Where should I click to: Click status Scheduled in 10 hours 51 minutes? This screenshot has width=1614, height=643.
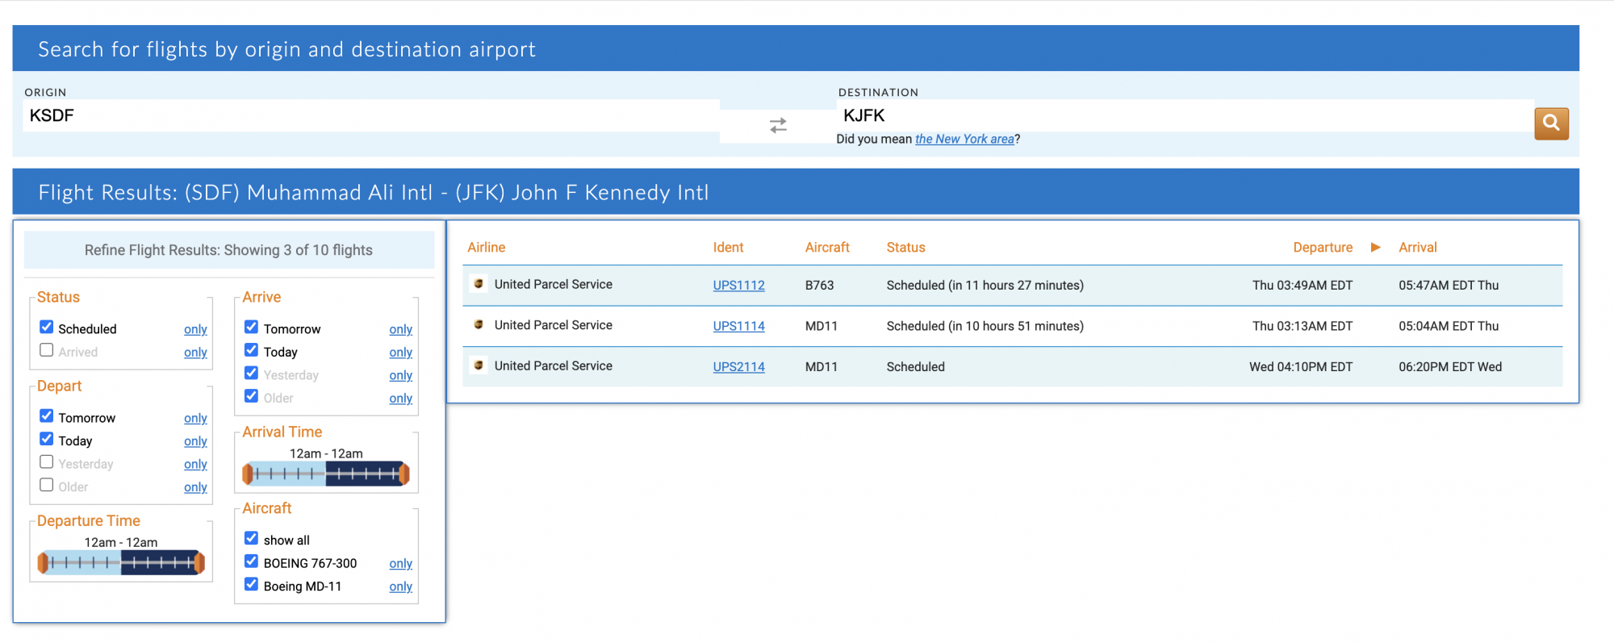point(985,326)
